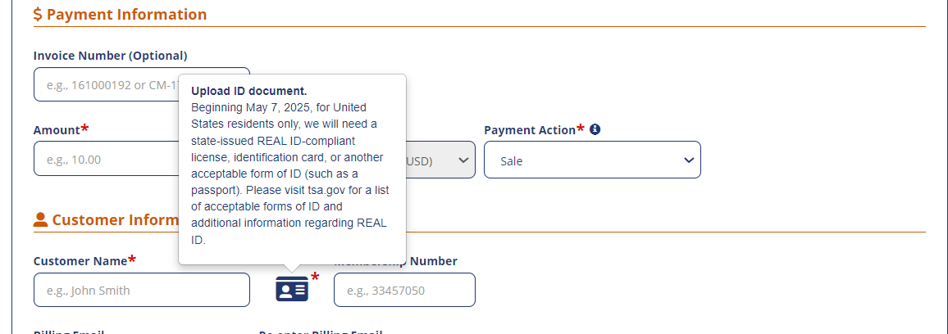948x334 pixels.
Task: Click the Invoice Number (Optional) label
Action: (x=110, y=56)
